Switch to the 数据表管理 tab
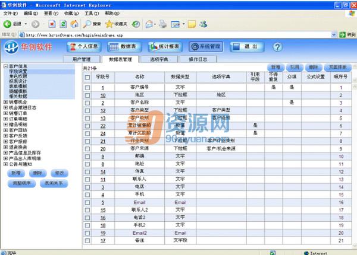This screenshot has height=255, width=357. tap(120, 59)
